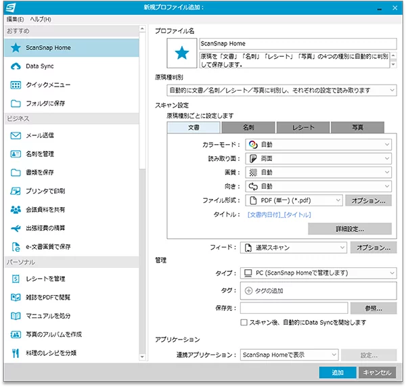
Task: Open the ヘルプ(H) menu
Action: (41, 19)
